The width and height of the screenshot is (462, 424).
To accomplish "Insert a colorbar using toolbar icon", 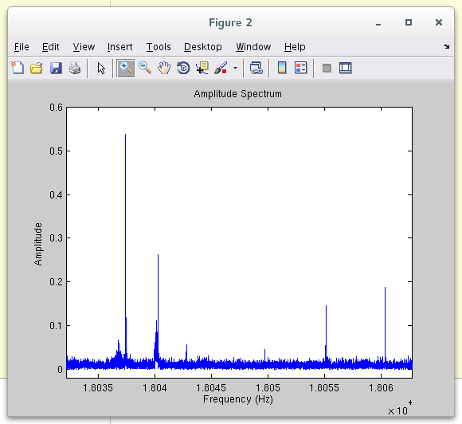I will click(282, 68).
